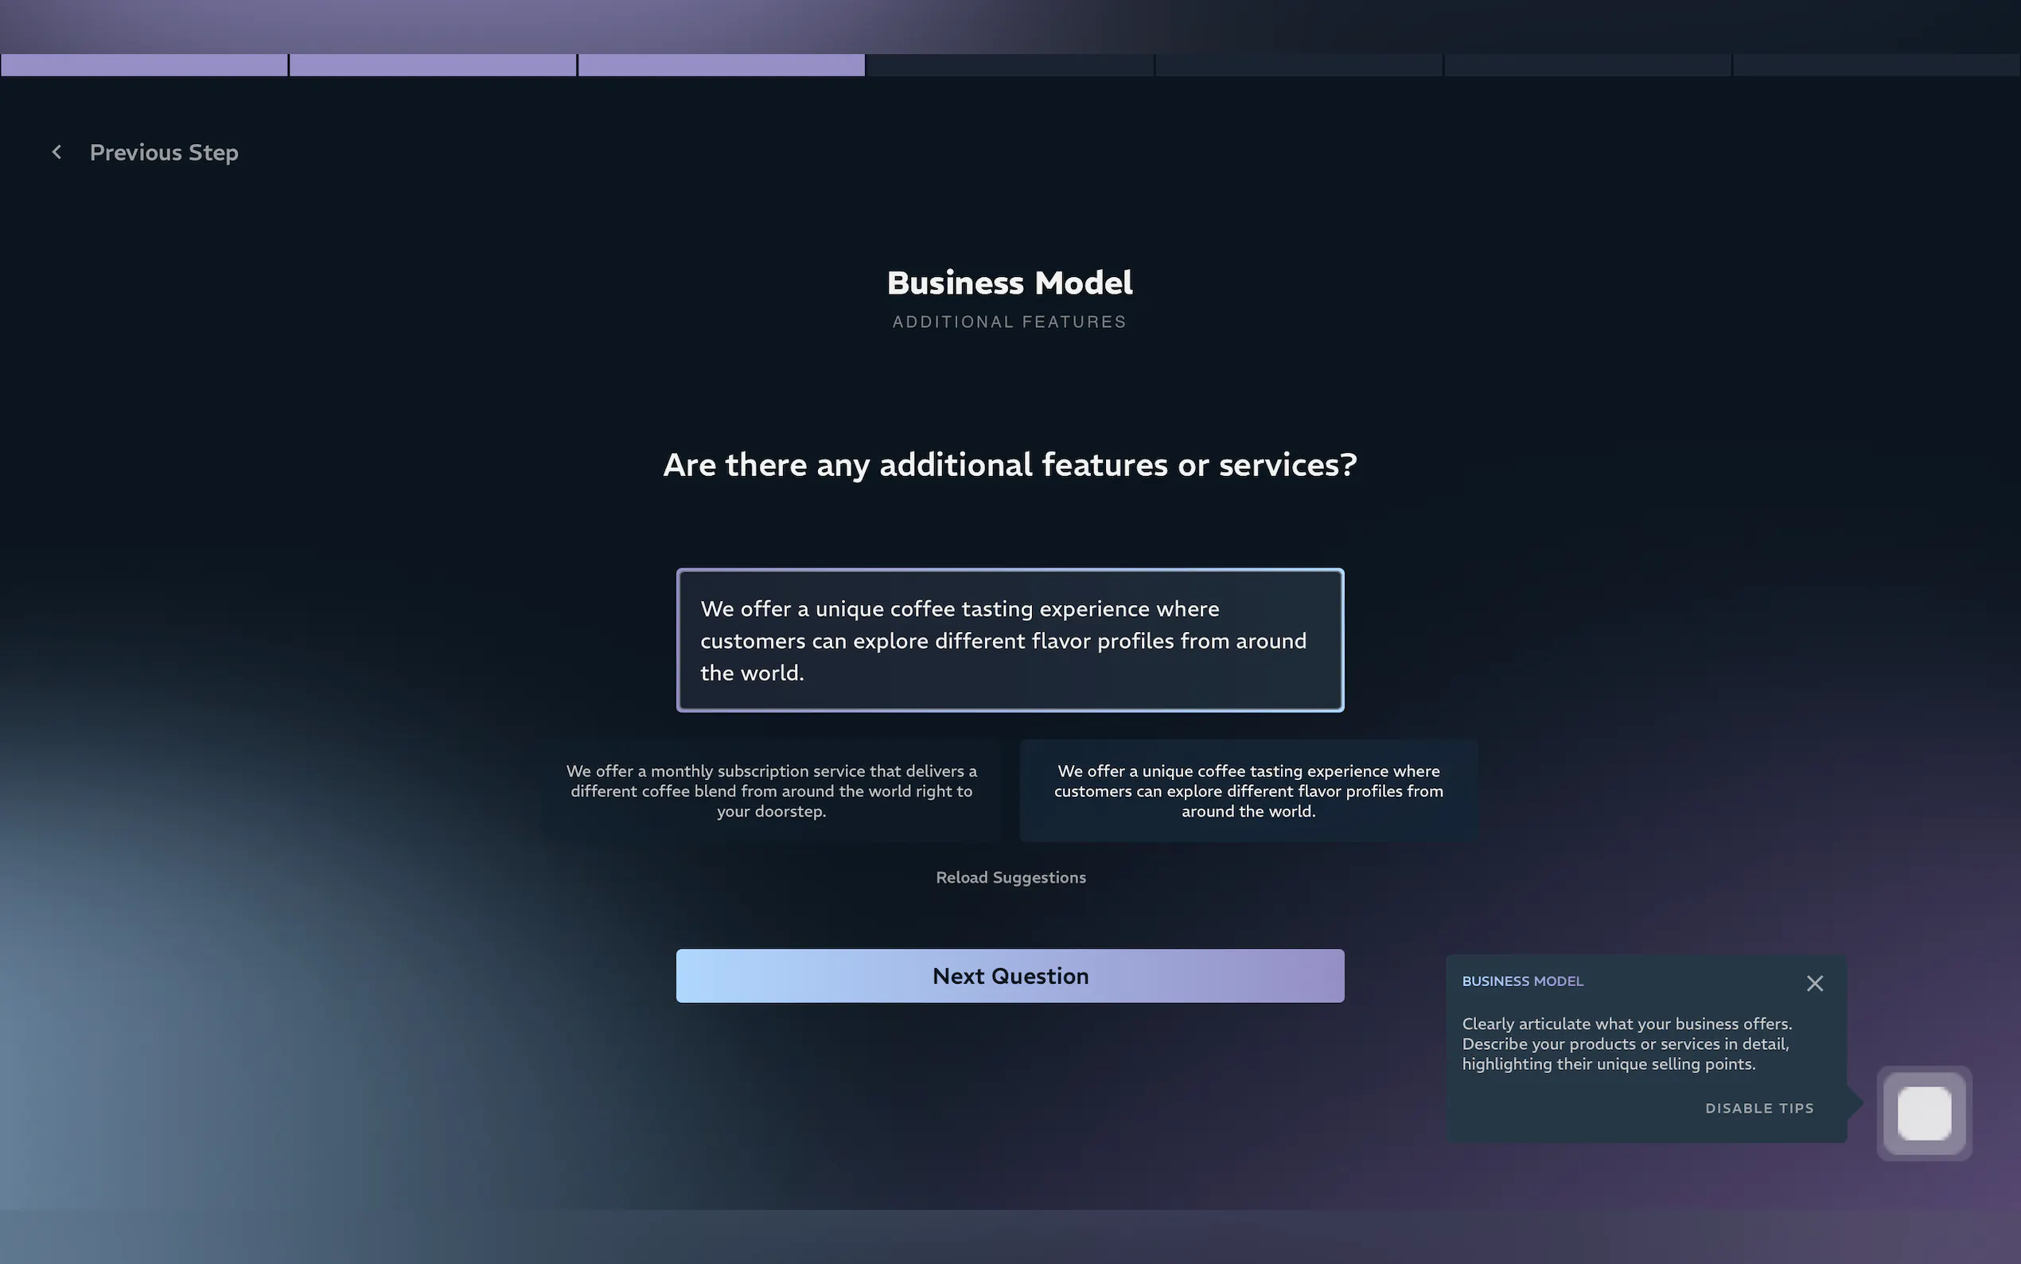
Task: Click the question heading about additional features
Action: (1010, 465)
